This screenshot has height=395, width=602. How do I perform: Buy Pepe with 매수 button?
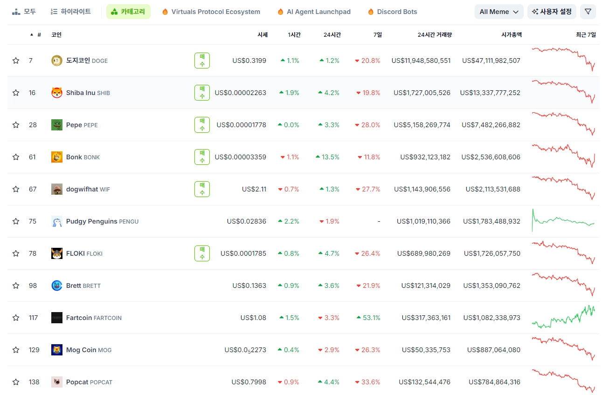pos(202,125)
